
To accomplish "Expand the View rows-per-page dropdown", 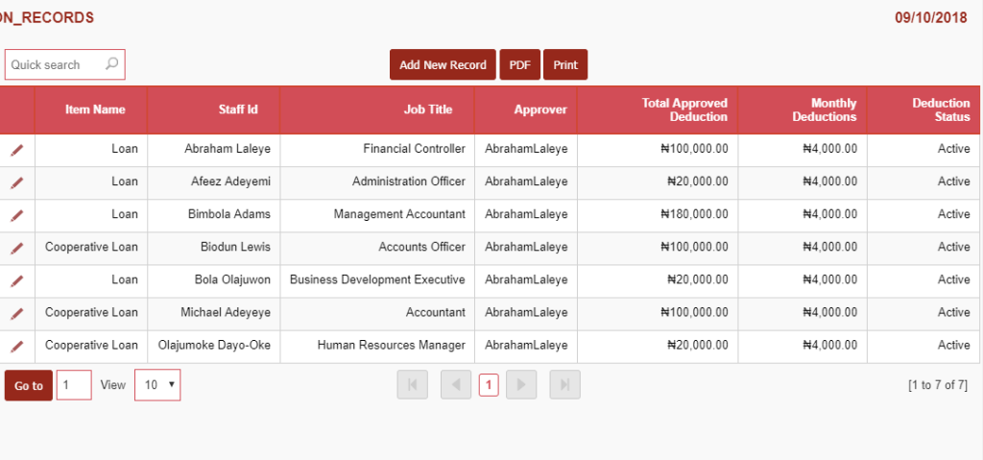I will [157, 385].
